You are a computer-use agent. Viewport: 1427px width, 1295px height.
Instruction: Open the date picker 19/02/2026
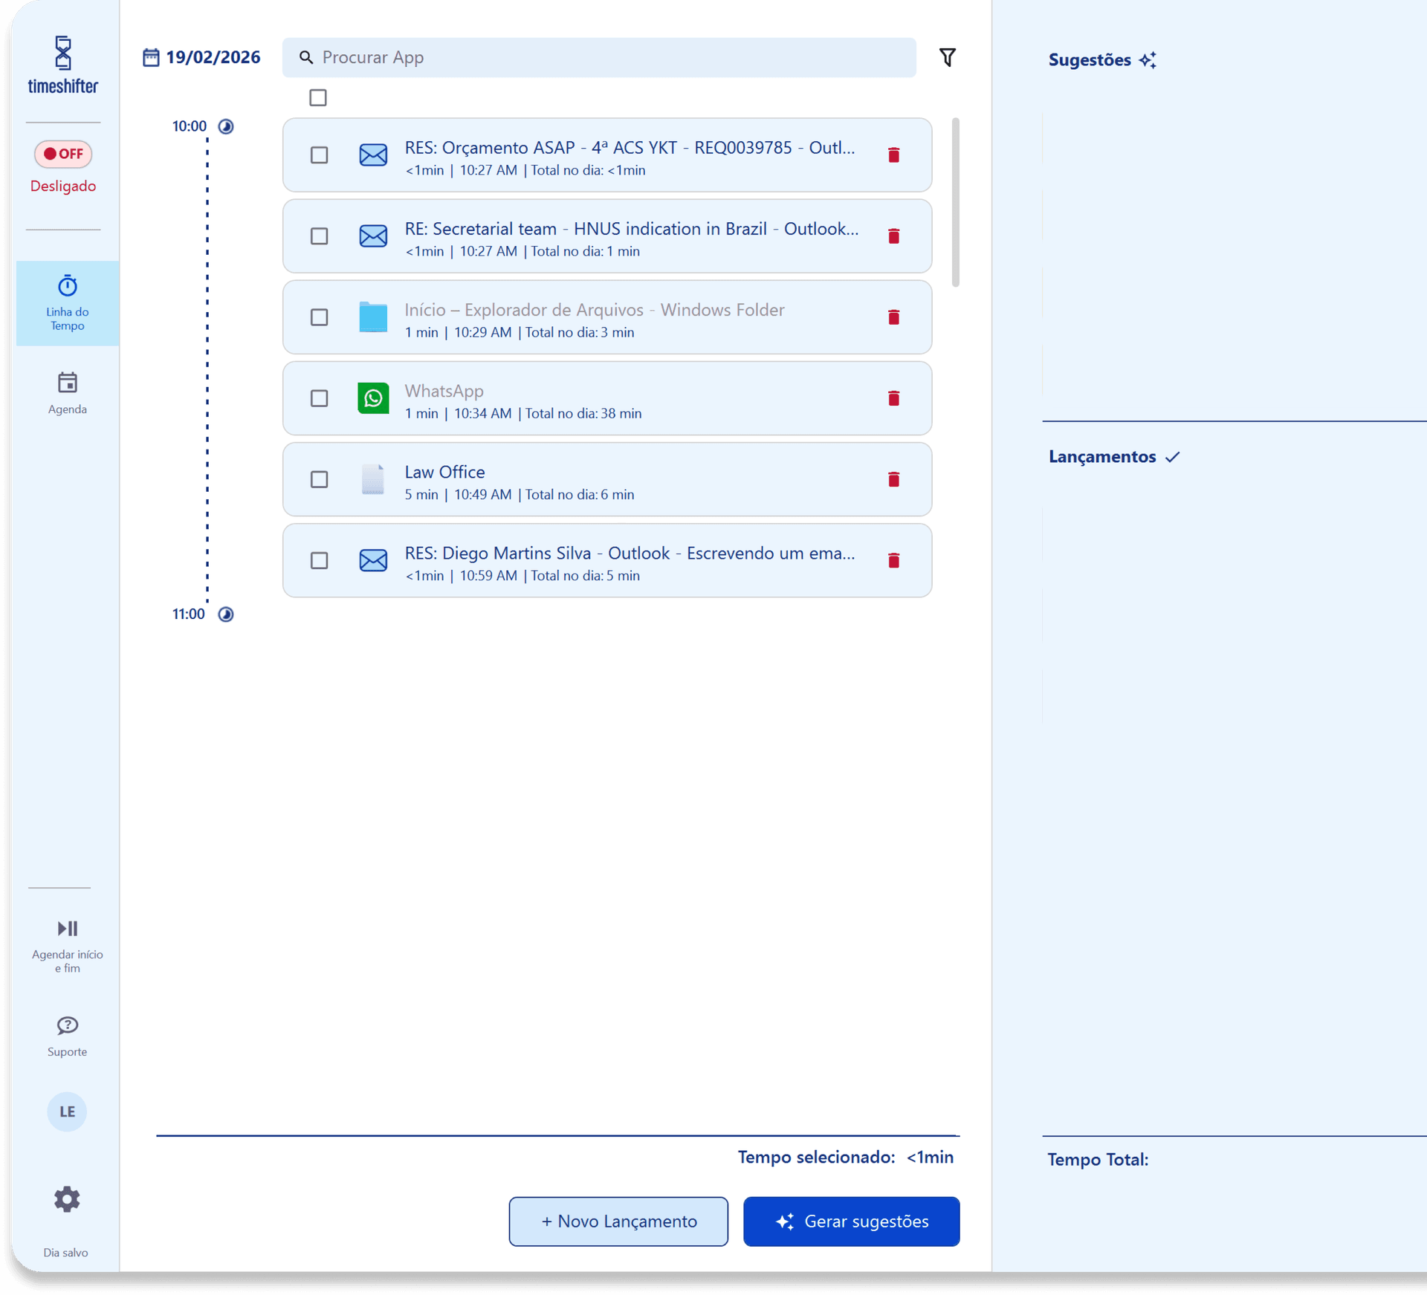pos(201,57)
